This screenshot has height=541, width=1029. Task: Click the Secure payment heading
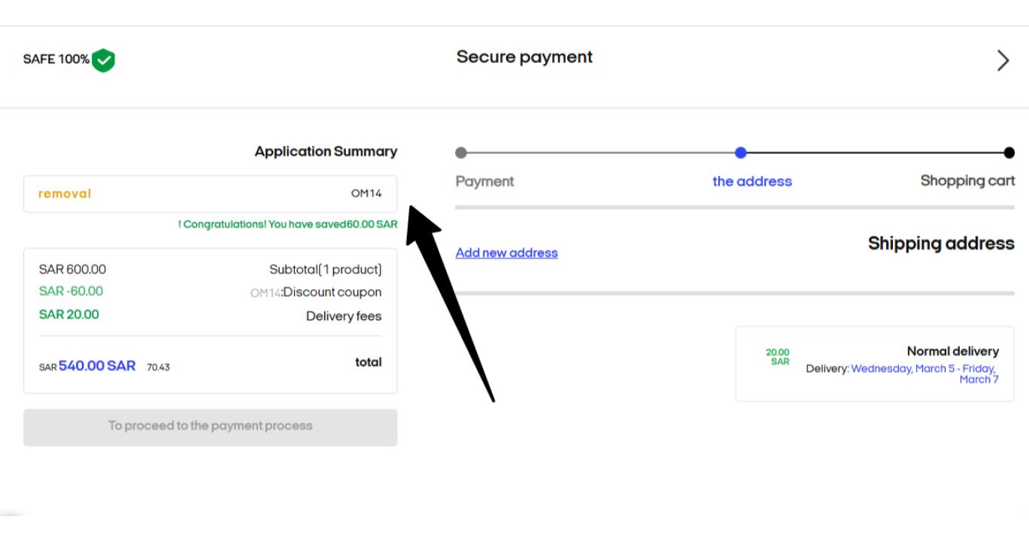(x=524, y=57)
